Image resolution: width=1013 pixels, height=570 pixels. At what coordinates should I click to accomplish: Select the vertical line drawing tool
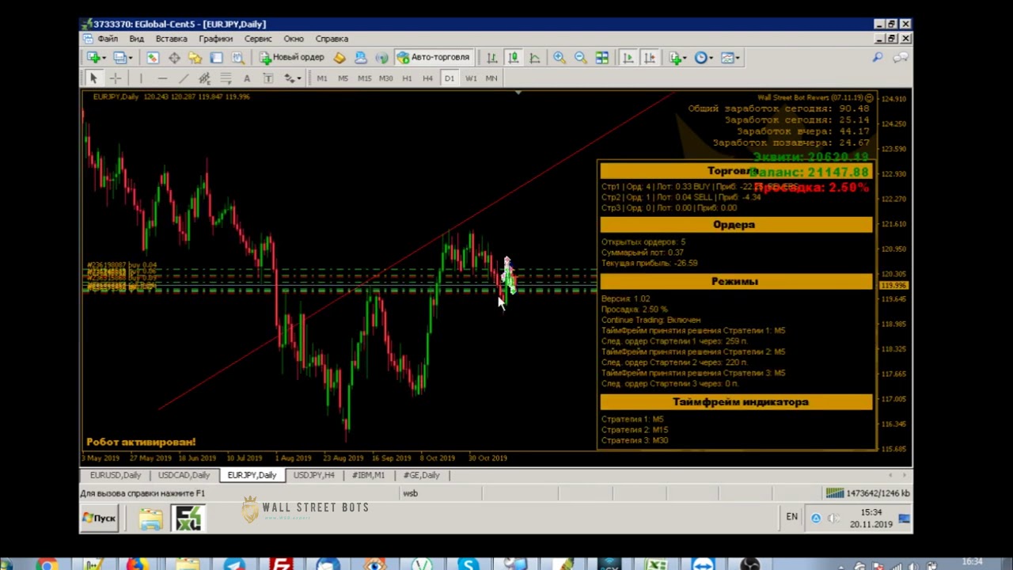tap(141, 78)
